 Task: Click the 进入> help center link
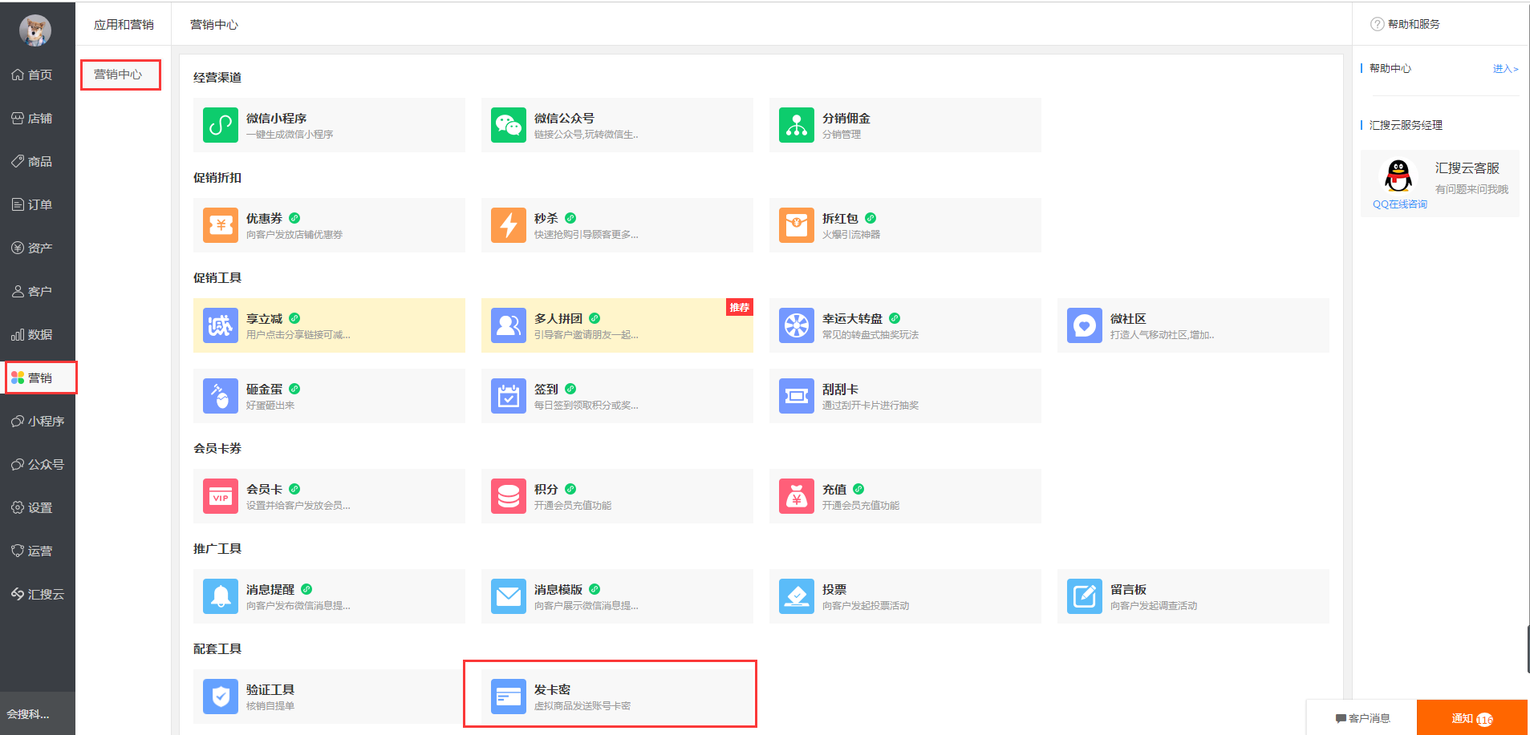point(1504,69)
